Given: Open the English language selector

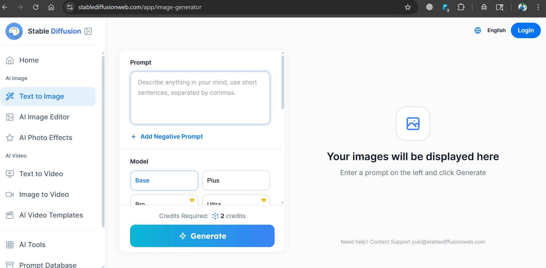Looking at the screenshot, I should tap(496, 30).
